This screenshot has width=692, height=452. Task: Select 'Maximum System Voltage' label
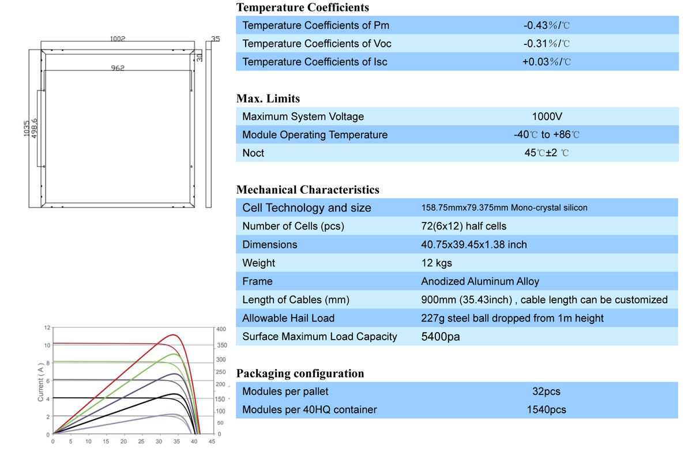[x=303, y=116]
